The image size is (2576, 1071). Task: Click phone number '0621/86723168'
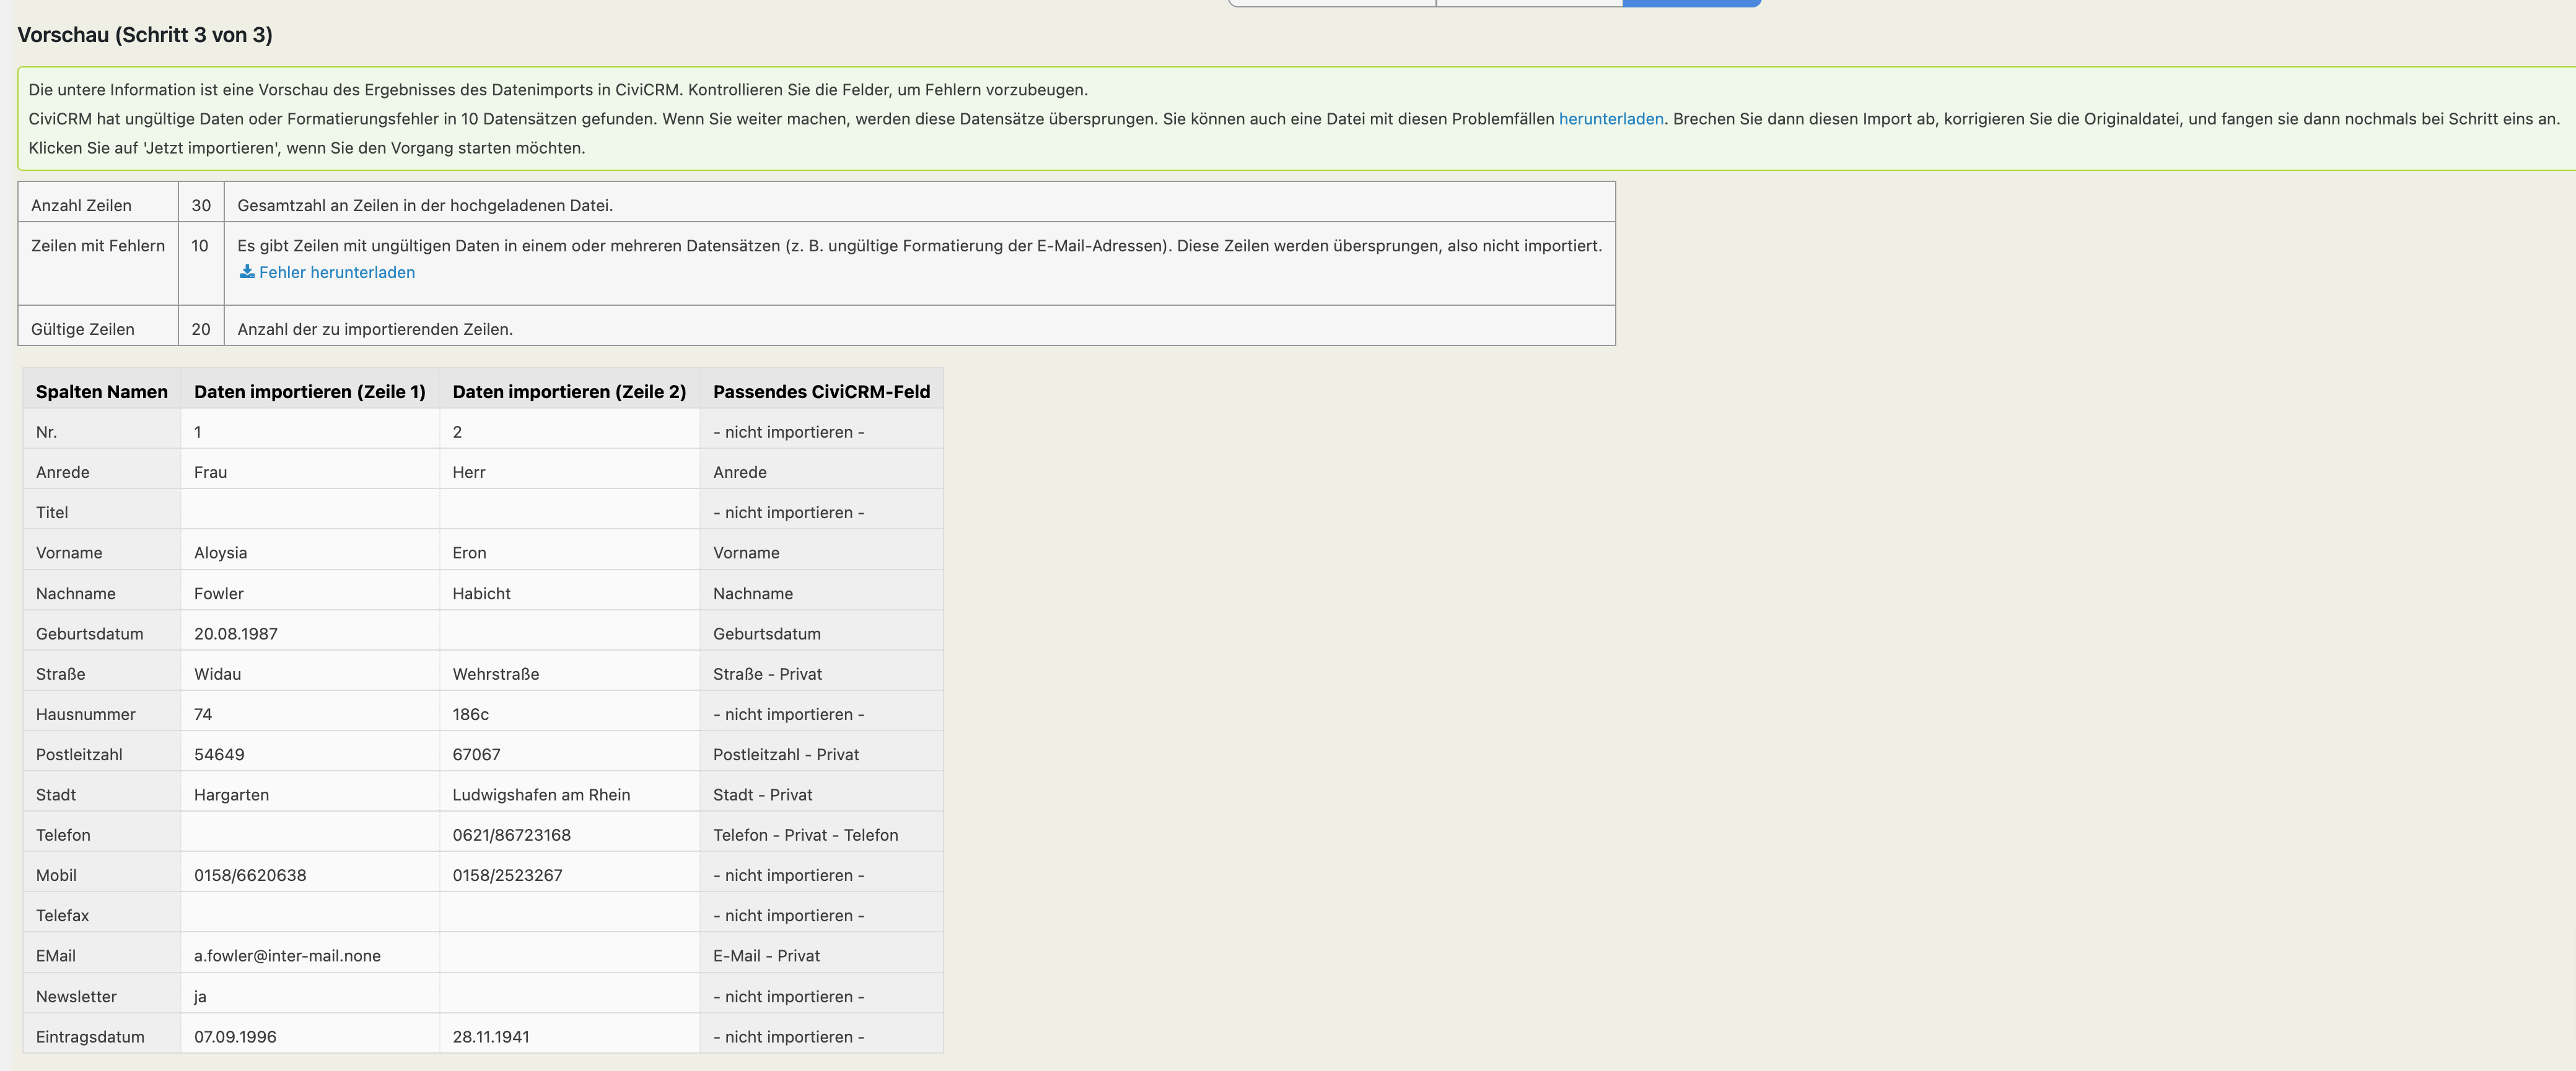(512, 835)
